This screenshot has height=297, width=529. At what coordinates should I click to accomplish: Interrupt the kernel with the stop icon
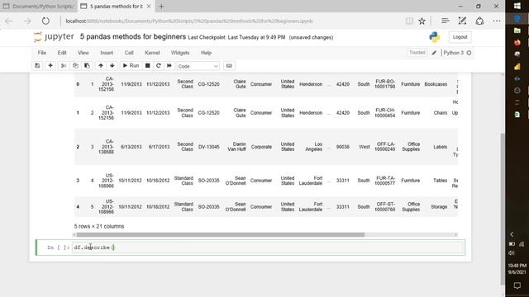click(x=147, y=66)
